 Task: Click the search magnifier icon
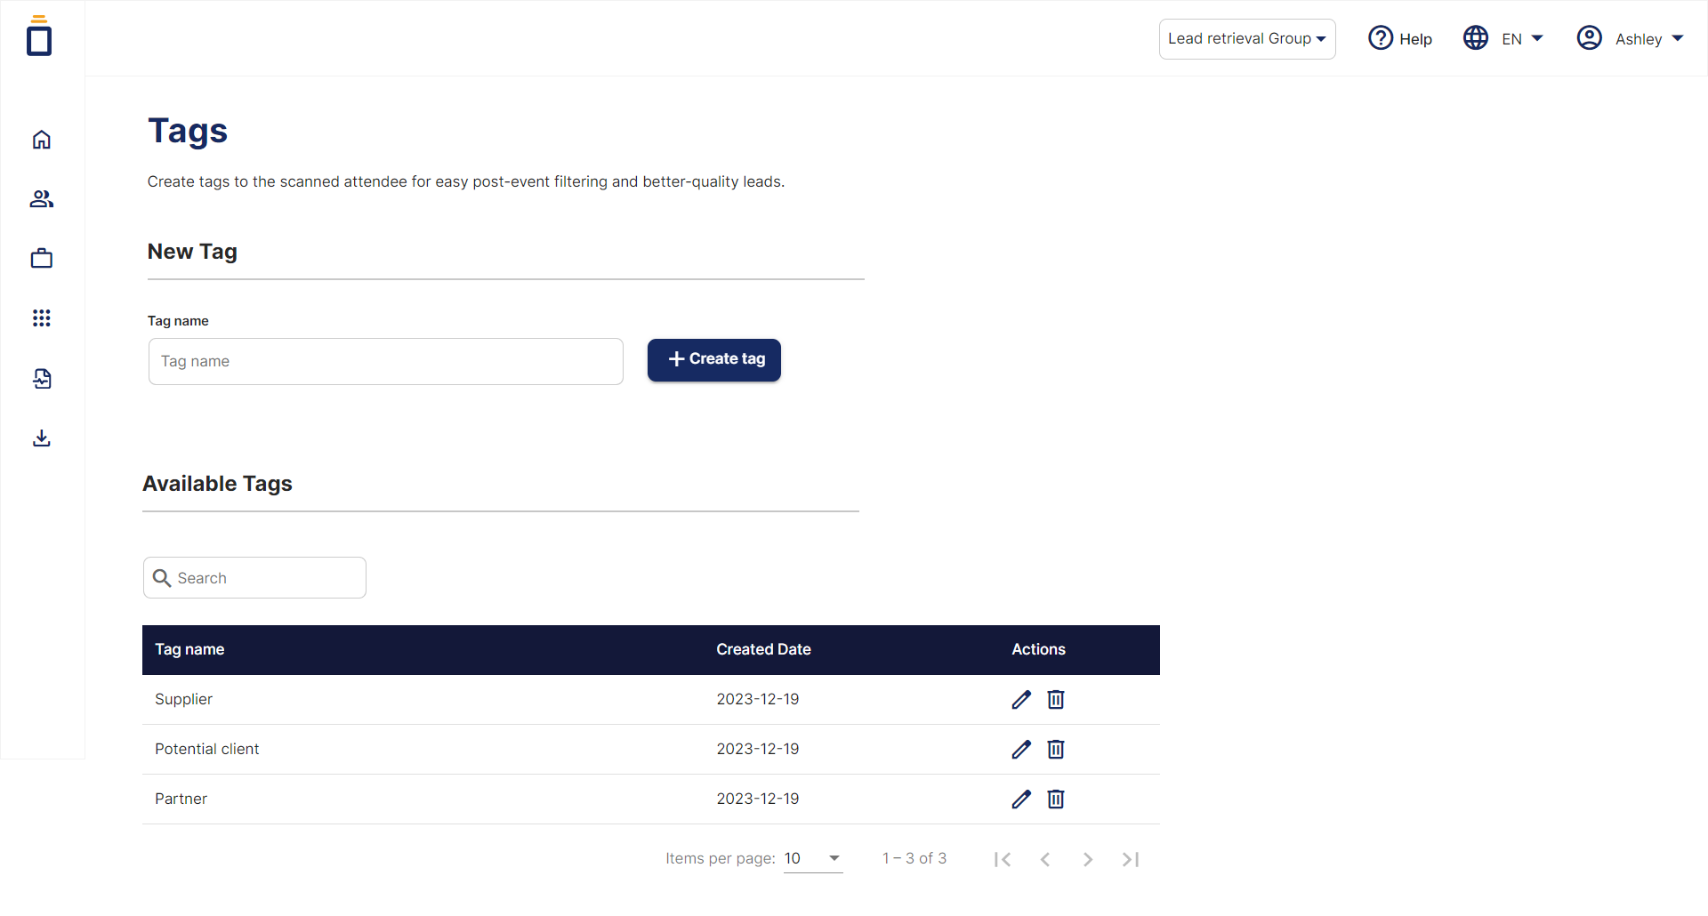coord(162,578)
